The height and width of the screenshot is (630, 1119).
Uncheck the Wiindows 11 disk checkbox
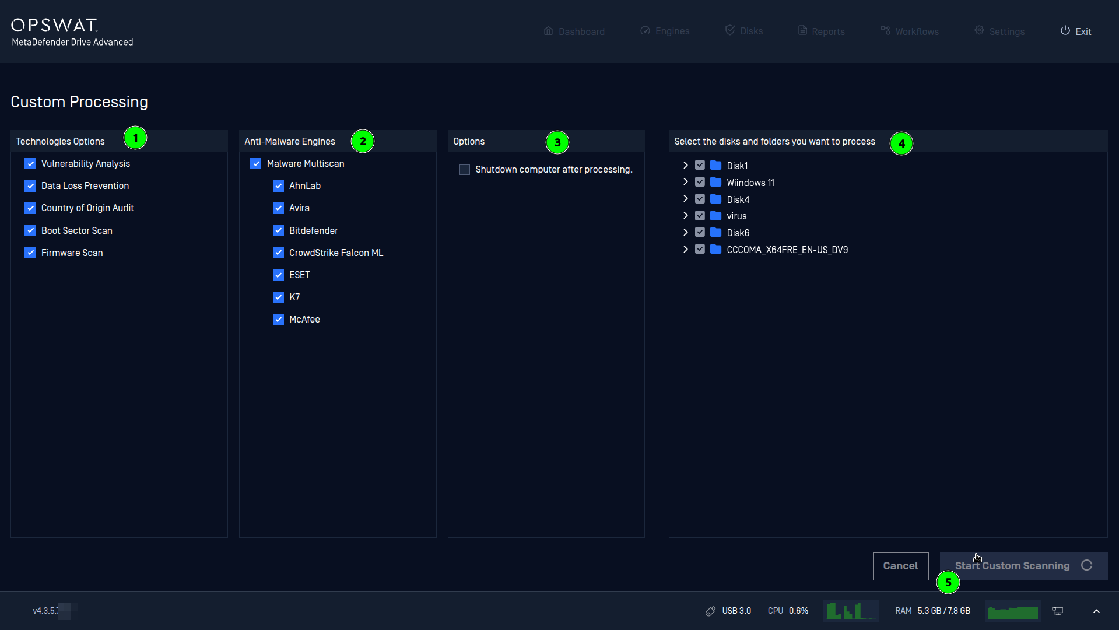(x=700, y=183)
